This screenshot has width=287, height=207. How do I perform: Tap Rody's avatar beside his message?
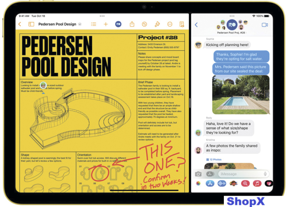coord(198,133)
